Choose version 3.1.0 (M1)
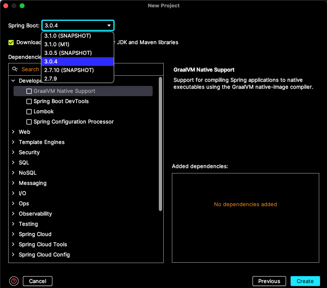This screenshot has height=288, width=327. [x=78, y=45]
